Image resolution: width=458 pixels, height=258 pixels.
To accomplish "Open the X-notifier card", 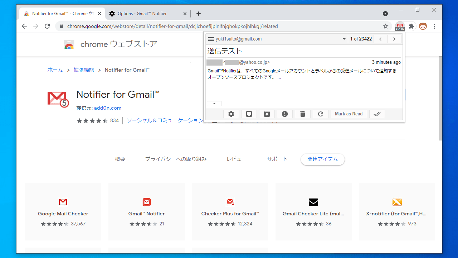I will 397,212.
